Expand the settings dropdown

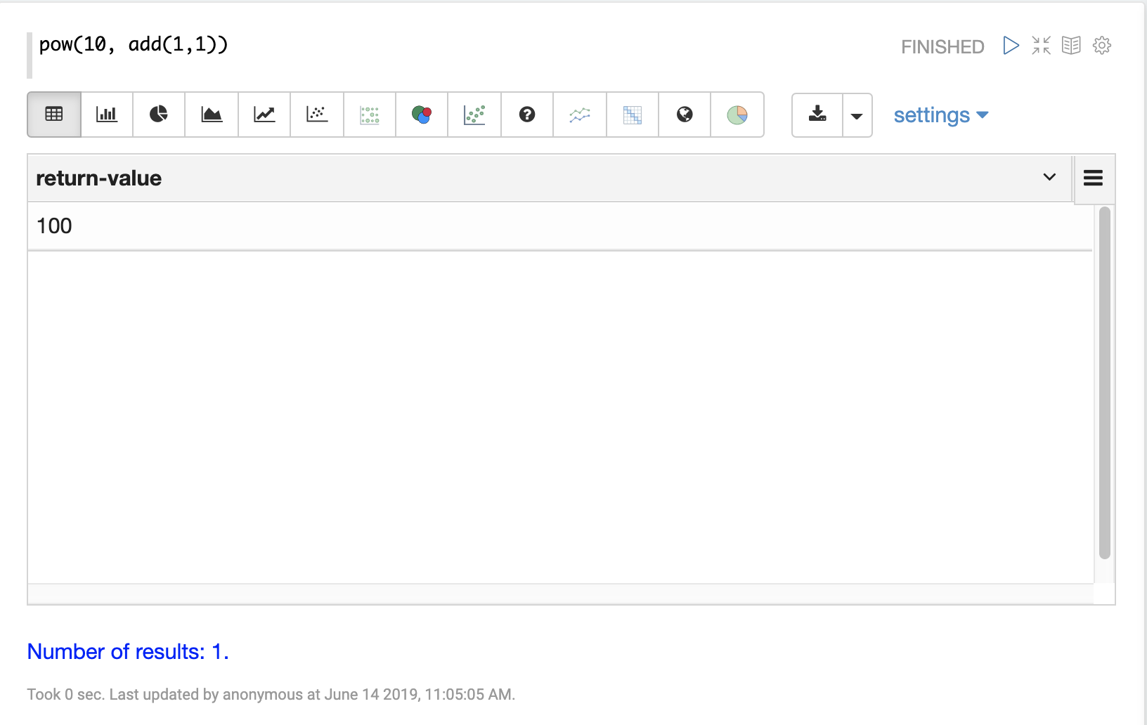coord(940,115)
